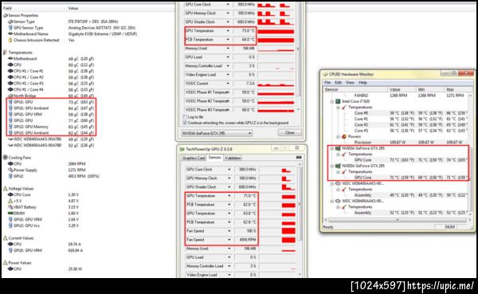Open the GPU Temperature 71.0 °C dropdown

point(229,196)
